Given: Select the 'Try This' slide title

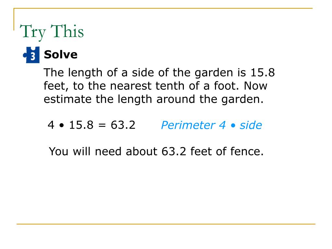Looking at the screenshot, I should [x=52, y=32].
